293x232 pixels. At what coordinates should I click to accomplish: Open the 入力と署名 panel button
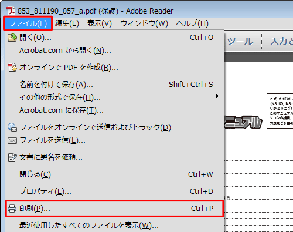tap(281, 41)
